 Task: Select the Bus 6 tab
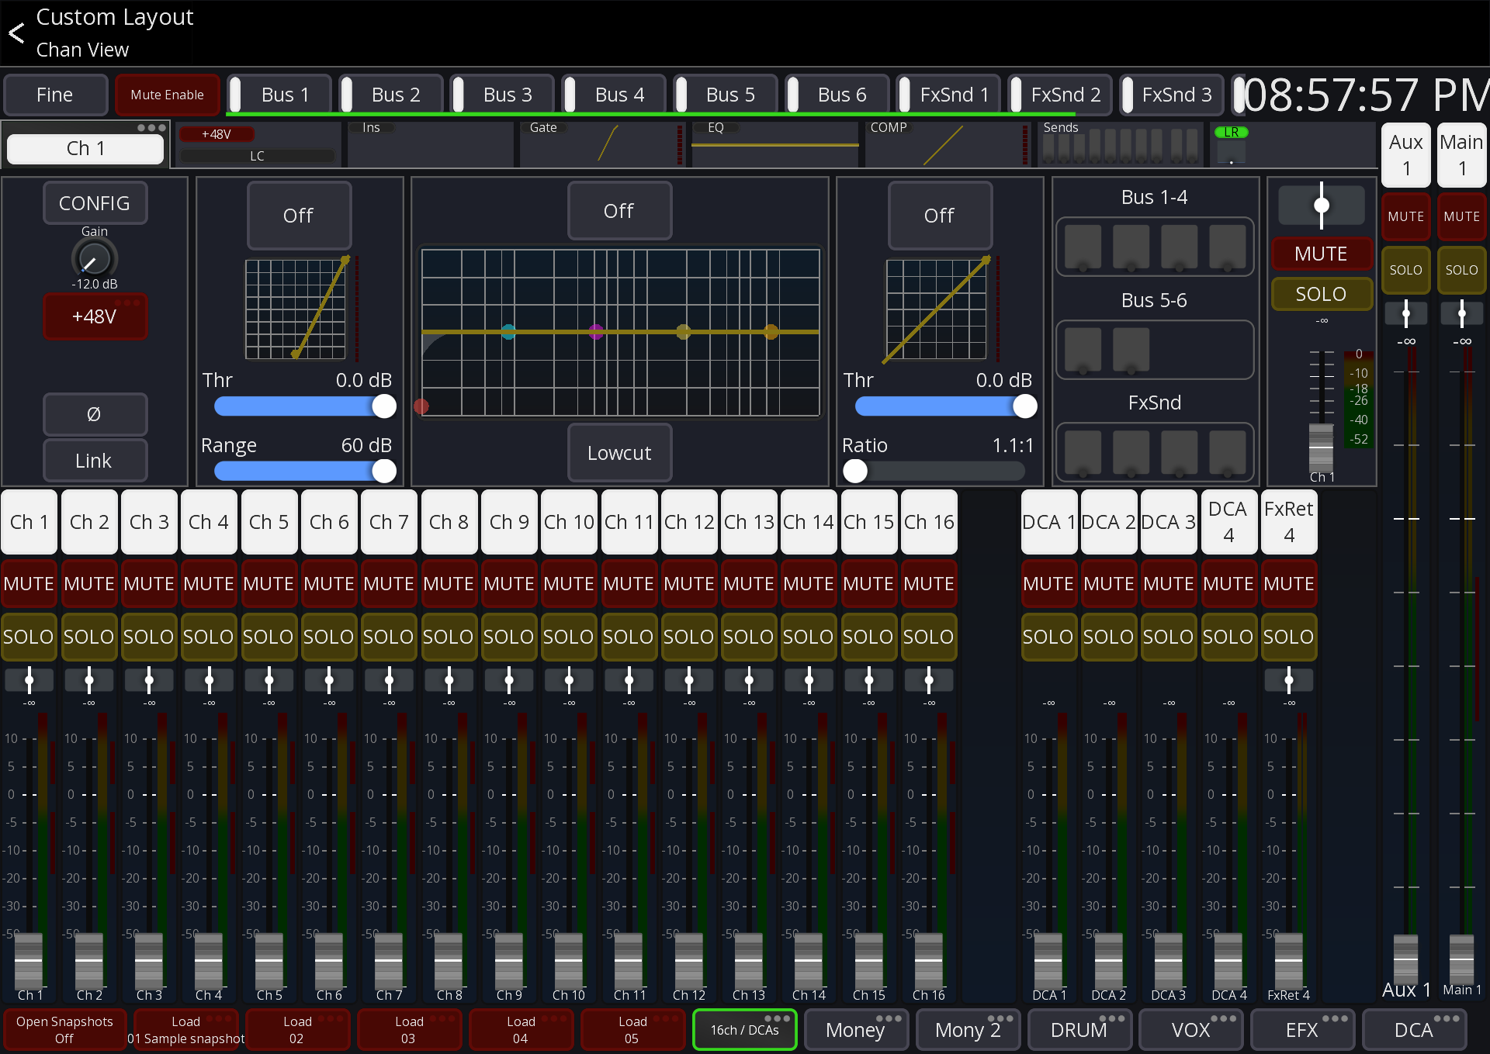(837, 95)
